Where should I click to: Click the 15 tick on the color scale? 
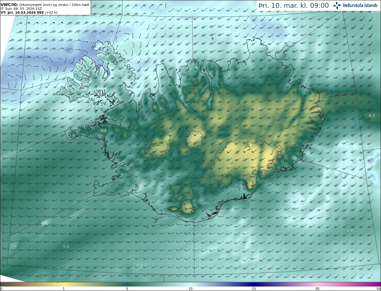[254, 289]
